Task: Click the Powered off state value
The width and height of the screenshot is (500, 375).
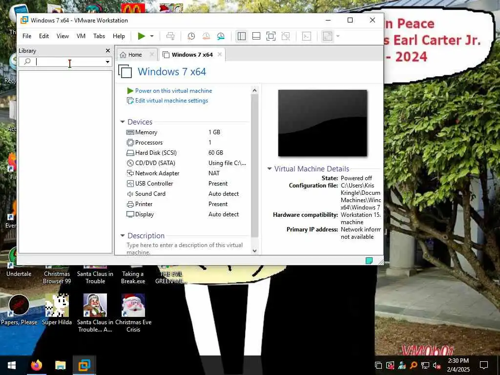Action: click(356, 178)
